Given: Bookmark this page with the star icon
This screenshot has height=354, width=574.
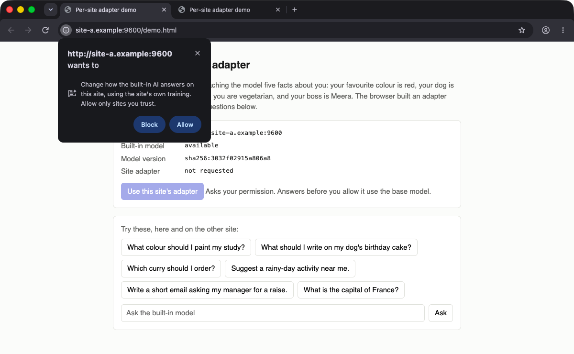Looking at the screenshot, I should 522,30.
